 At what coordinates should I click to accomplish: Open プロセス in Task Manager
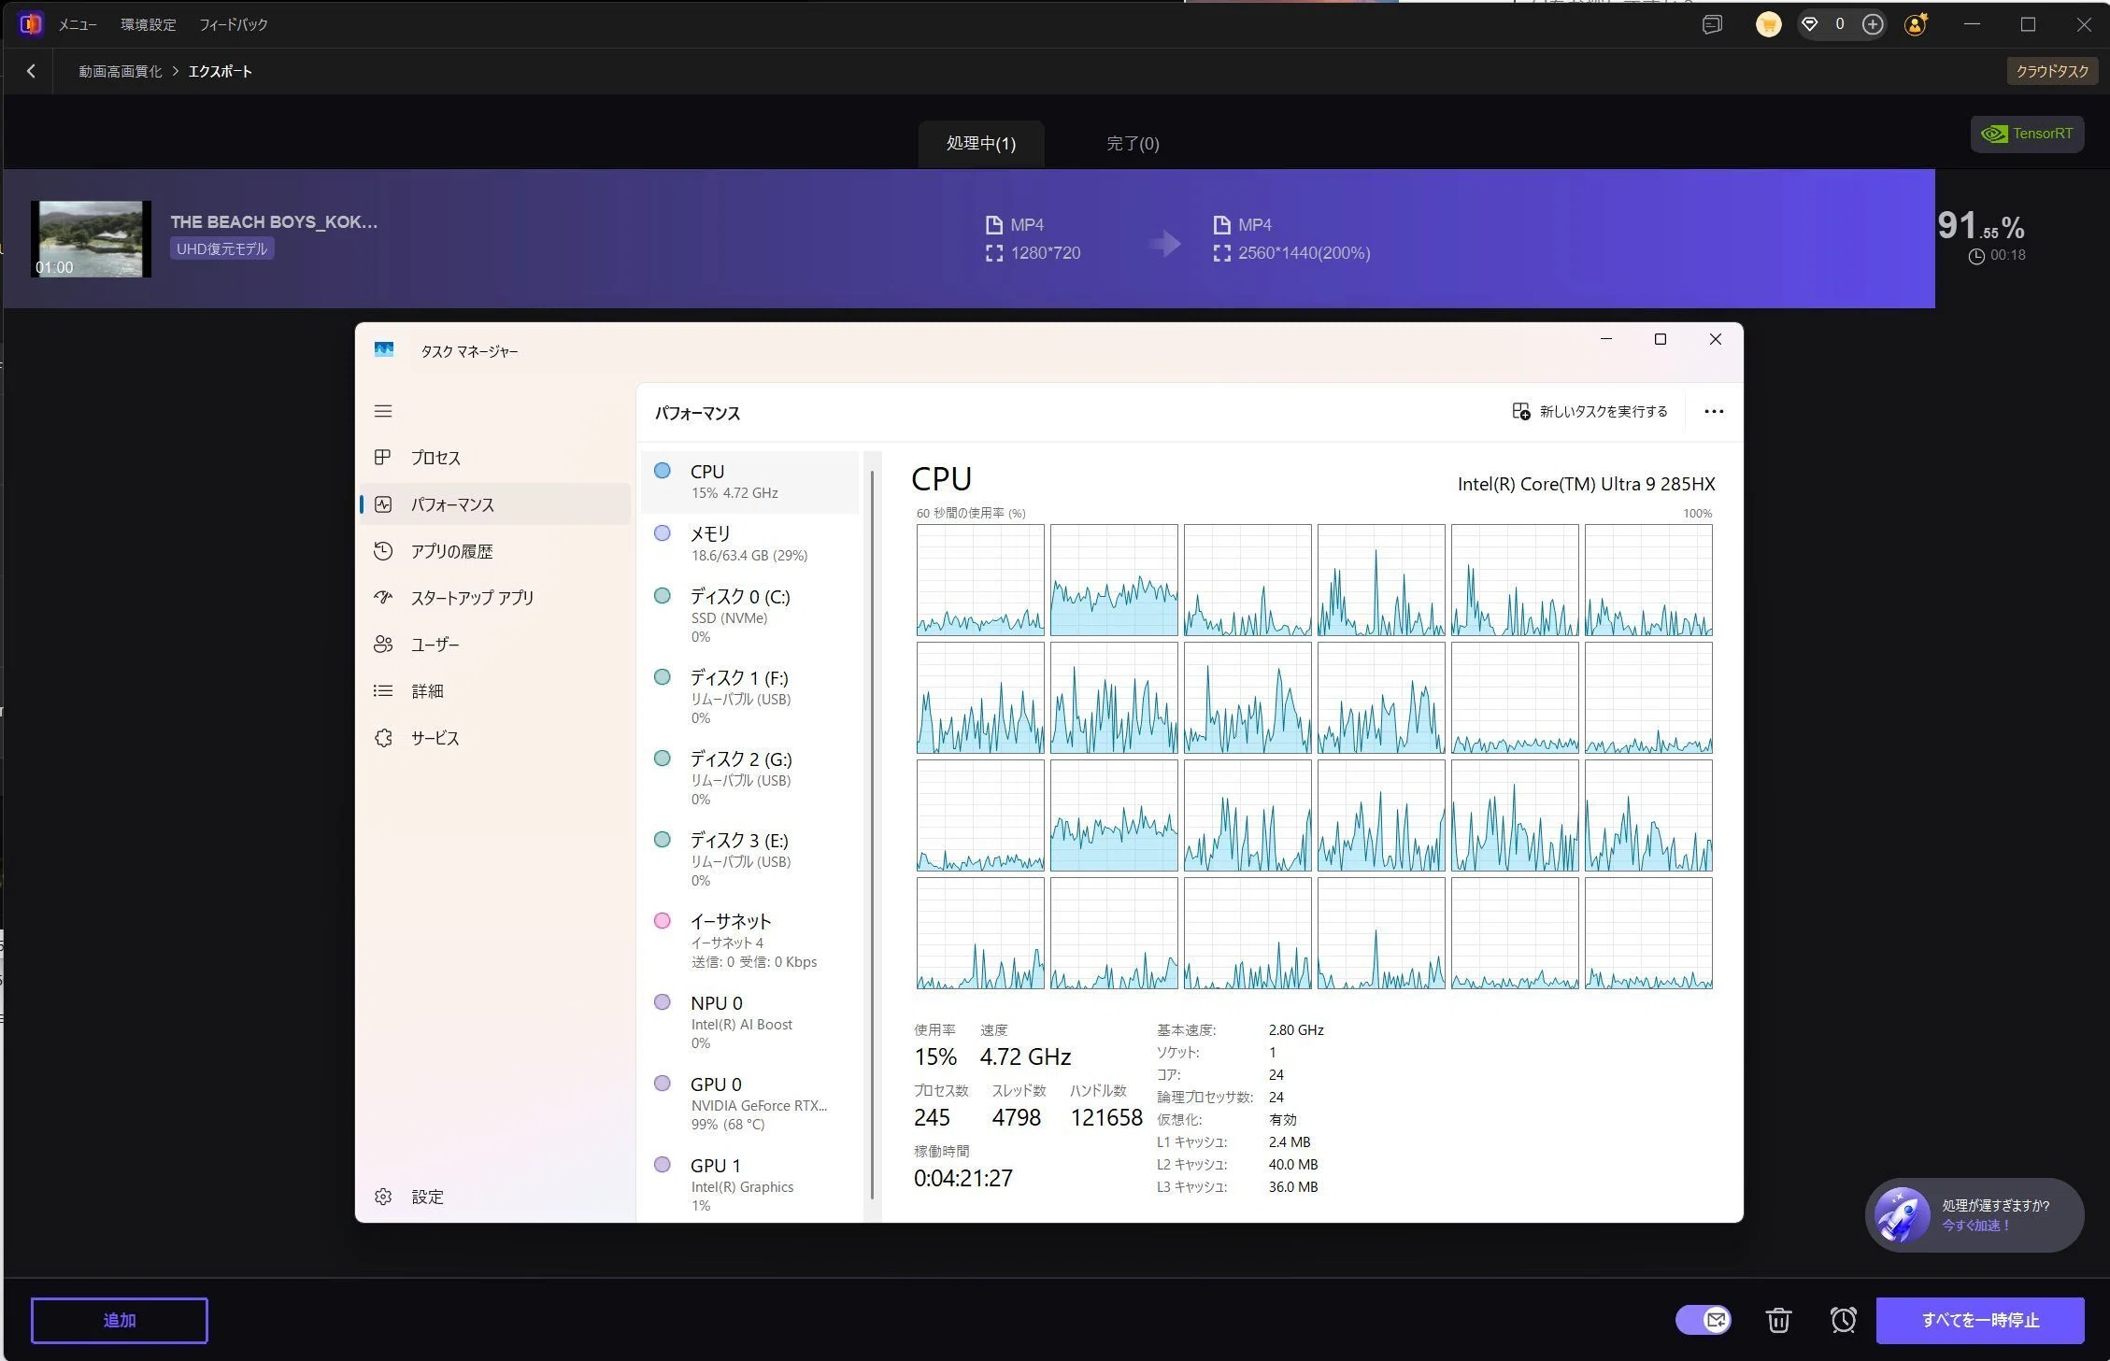point(495,458)
